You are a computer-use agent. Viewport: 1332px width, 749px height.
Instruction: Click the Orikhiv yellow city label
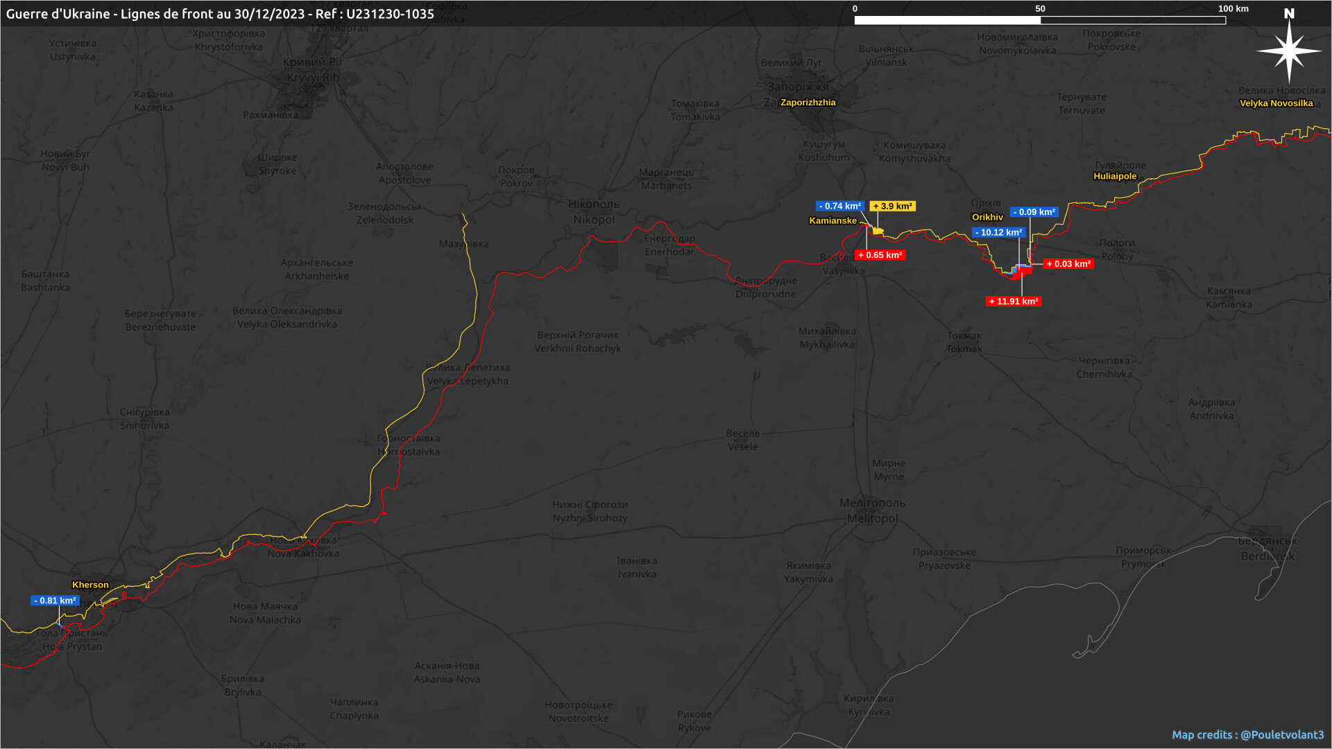click(987, 218)
